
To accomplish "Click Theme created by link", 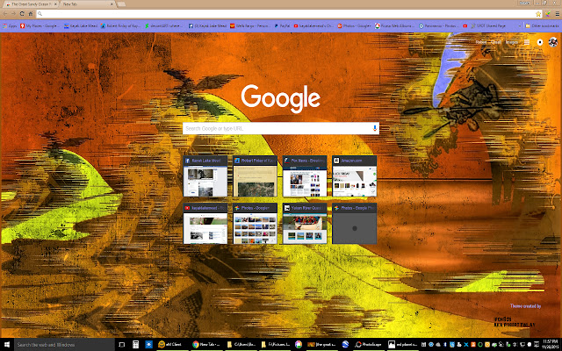I will point(525,306).
